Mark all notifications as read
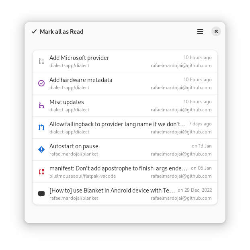This screenshot has width=250, height=250. point(57,32)
